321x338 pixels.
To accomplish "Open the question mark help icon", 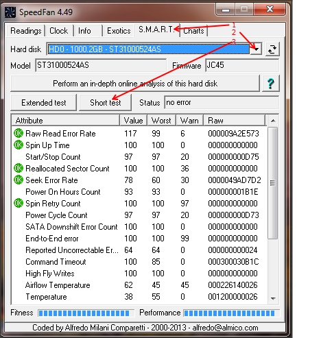I will tap(271, 84).
